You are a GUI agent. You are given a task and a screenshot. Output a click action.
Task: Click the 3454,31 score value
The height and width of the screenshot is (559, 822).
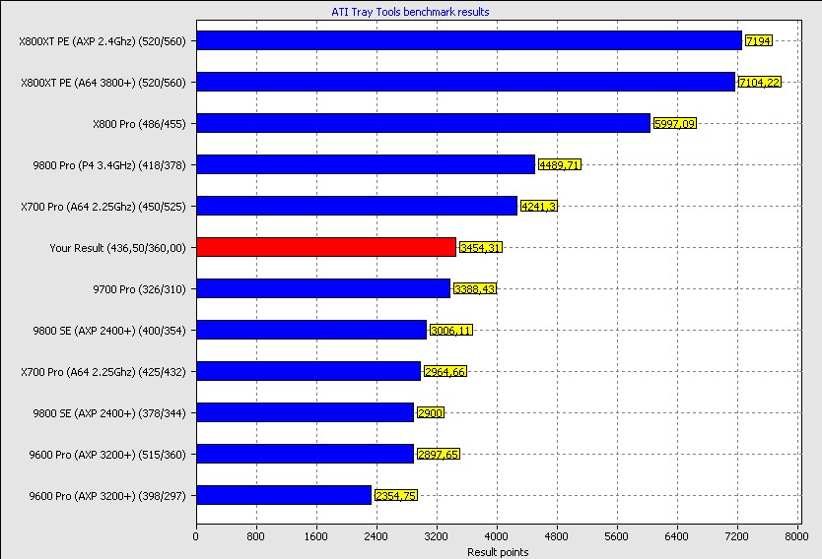pos(480,248)
